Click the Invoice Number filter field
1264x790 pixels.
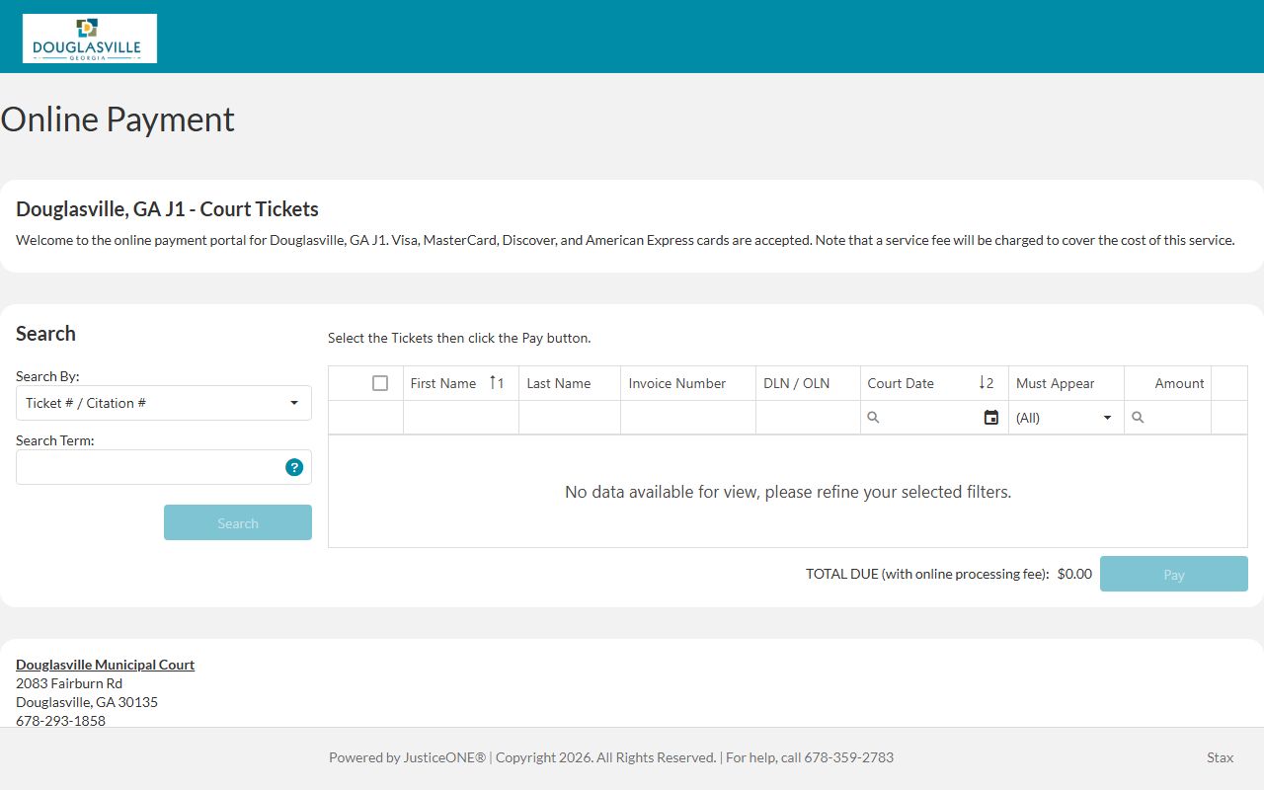(688, 418)
